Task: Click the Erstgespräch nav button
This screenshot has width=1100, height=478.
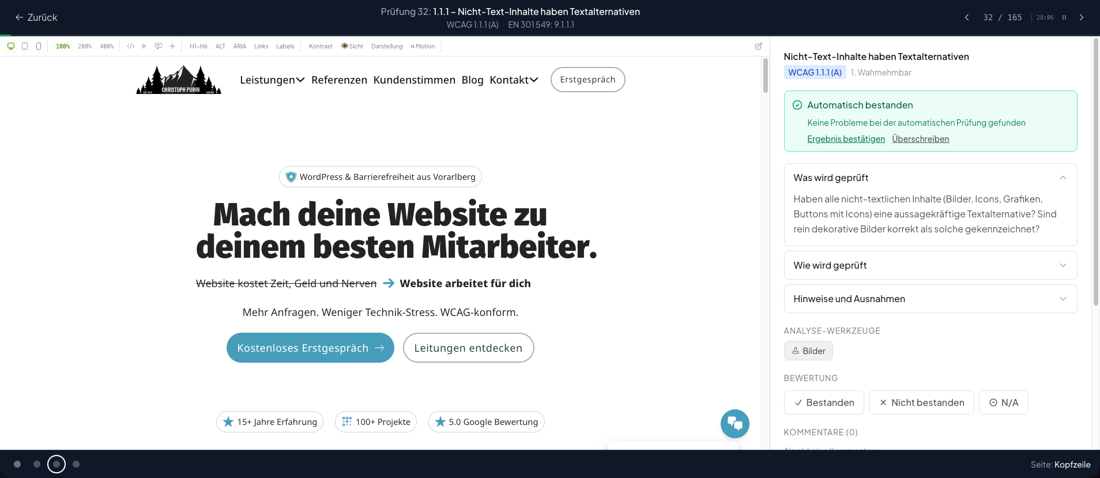Action: [x=587, y=80]
